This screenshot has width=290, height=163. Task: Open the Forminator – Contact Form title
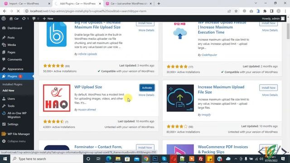tap(98, 147)
